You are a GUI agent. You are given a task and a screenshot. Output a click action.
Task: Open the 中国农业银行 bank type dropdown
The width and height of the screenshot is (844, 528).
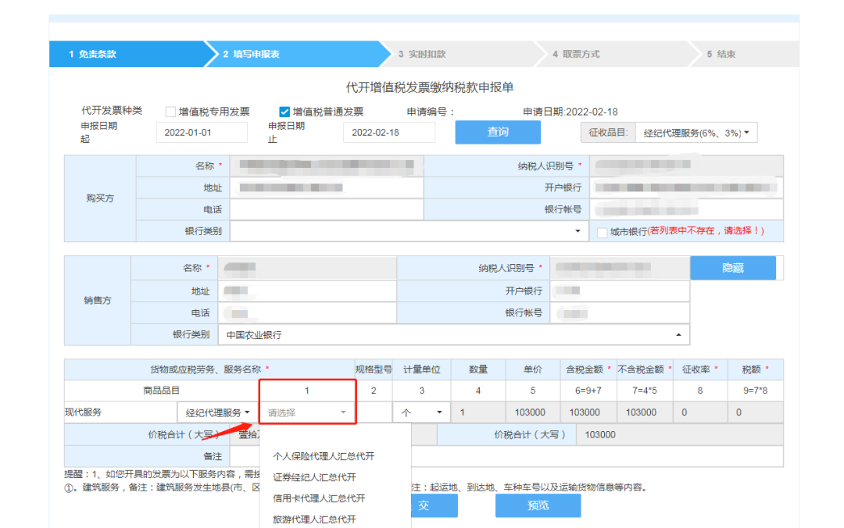pos(454,335)
